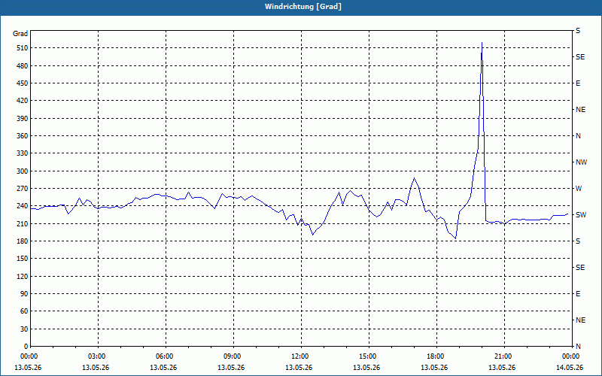The image size is (602, 376).
Task: Select the 510 degree axis value
Action: tap(23, 48)
